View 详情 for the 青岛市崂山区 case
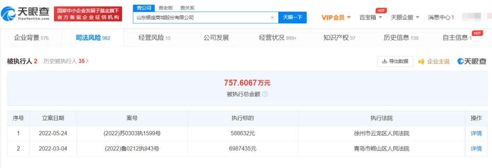Screen dimensions: 492x168 [x=476, y=149]
